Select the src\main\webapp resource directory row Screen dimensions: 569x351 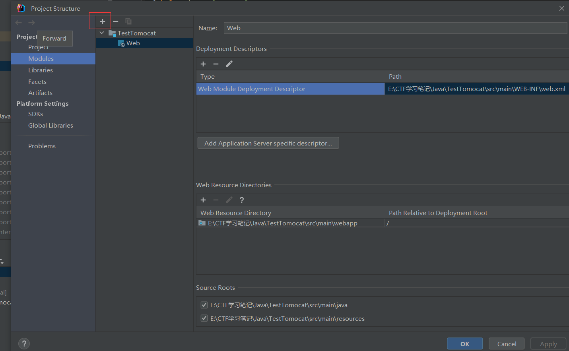[291, 223]
